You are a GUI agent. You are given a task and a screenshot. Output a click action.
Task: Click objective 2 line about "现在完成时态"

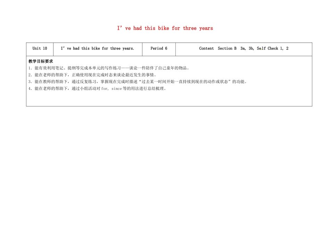click(x=92, y=75)
